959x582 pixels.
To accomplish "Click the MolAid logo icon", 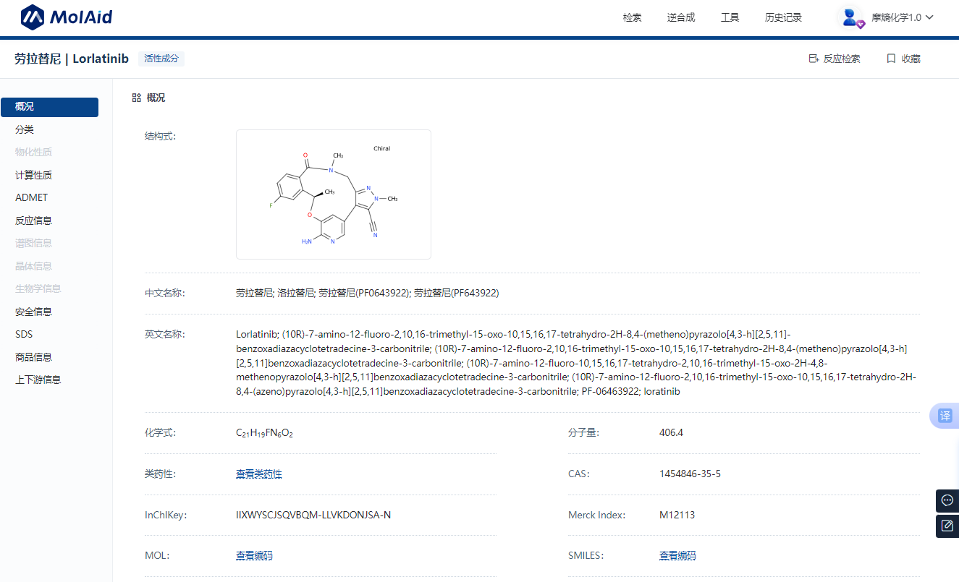I will [x=33, y=17].
